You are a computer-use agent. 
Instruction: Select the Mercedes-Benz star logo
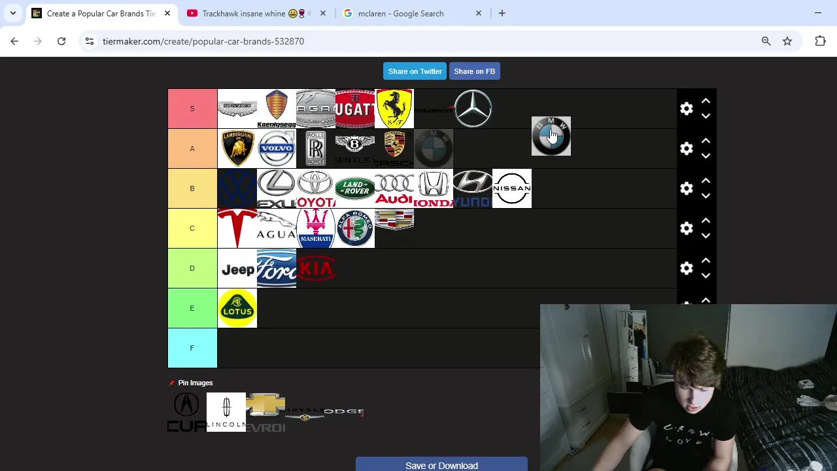[x=473, y=109]
